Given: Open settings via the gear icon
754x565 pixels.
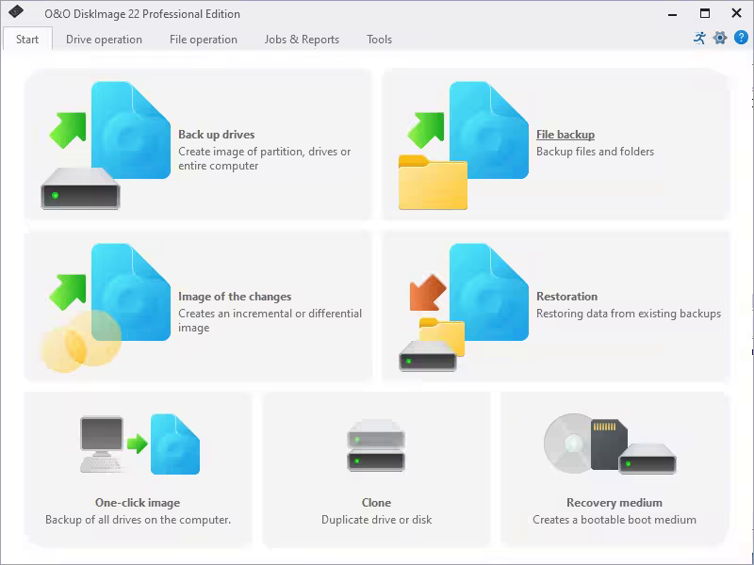Looking at the screenshot, I should (720, 38).
